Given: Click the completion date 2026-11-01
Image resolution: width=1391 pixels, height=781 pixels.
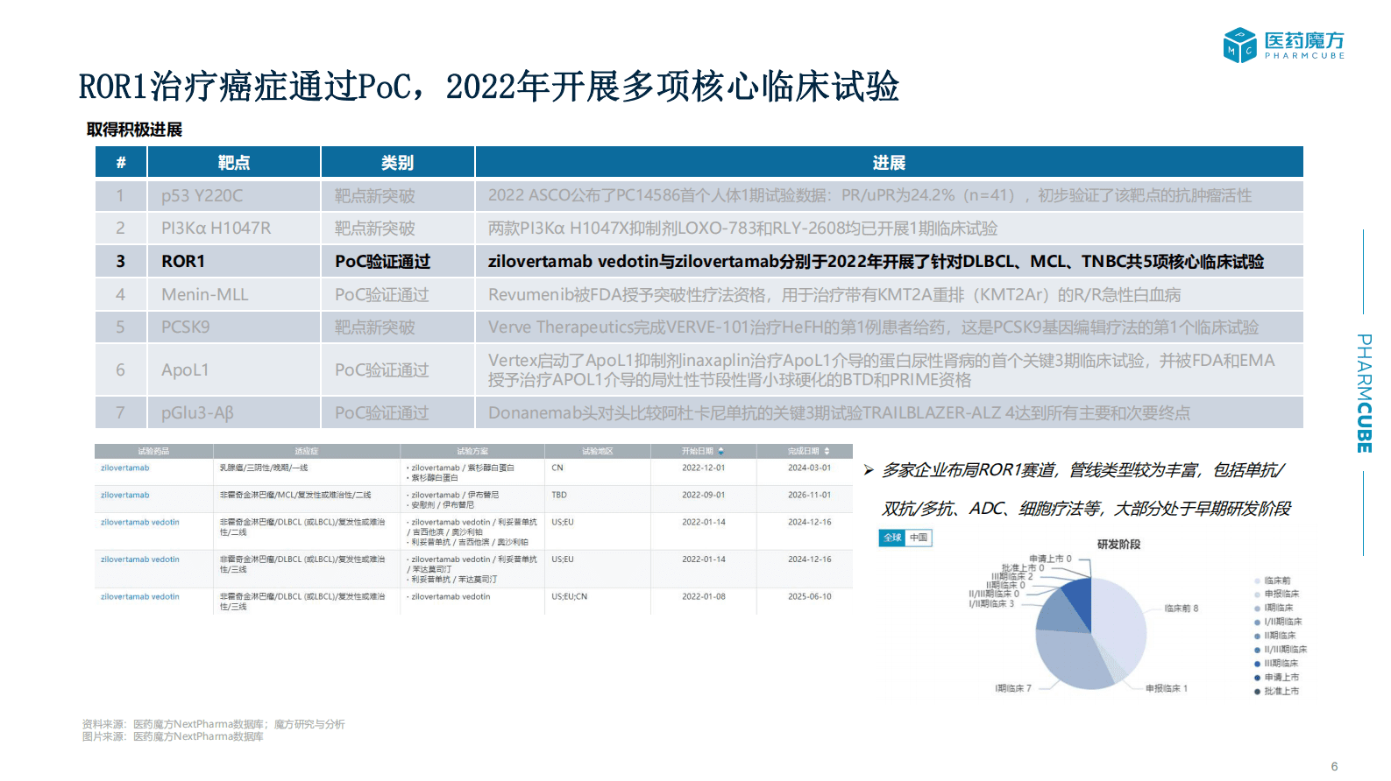Looking at the screenshot, I should pyautogui.click(x=810, y=495).
